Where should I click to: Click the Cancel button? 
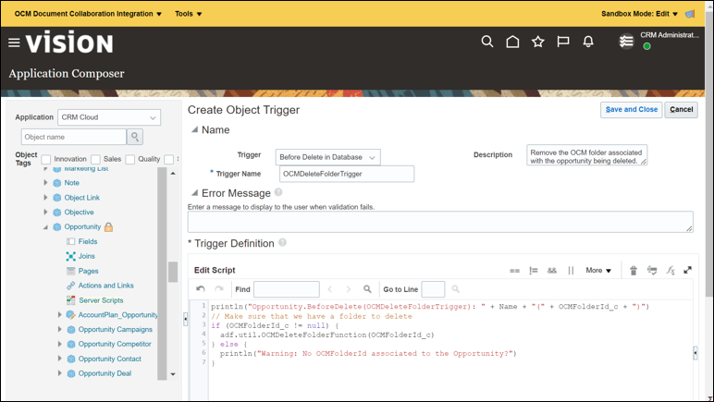click(x=682, y=110)
